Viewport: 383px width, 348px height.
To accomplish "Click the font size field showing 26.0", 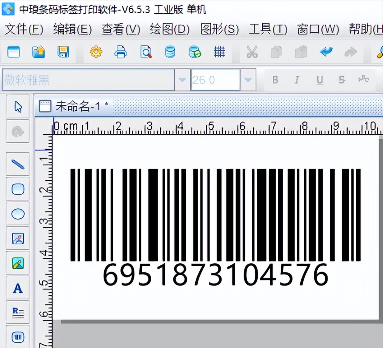I will pyautogui.click(x=215, y=80).
